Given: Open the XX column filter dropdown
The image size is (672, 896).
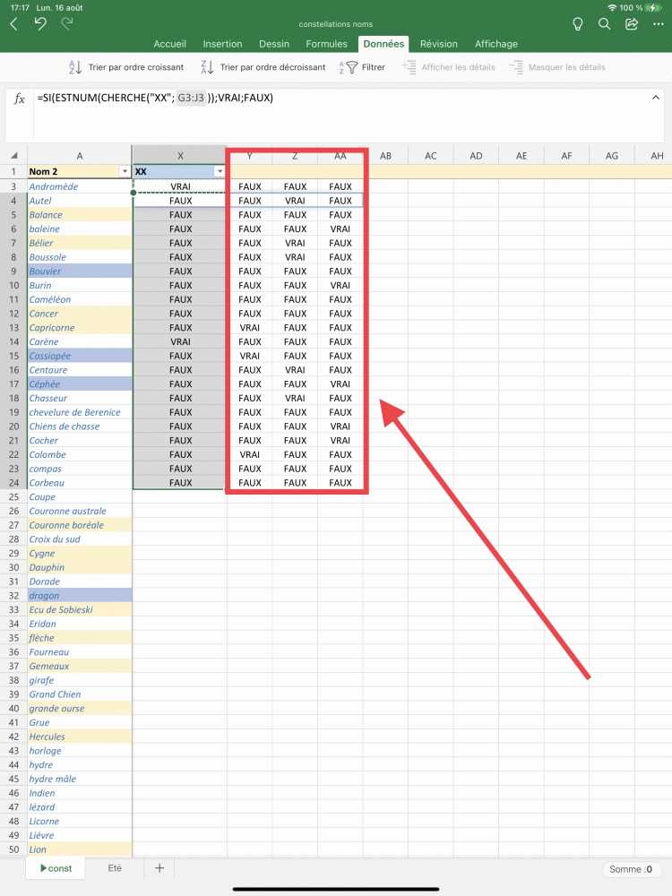Looking at the screenshot, I should [220, 171].
